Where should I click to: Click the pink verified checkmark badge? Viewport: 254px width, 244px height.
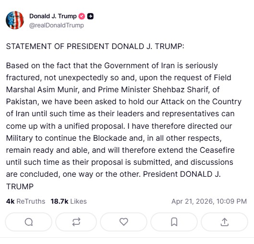(x=82, y=16)
